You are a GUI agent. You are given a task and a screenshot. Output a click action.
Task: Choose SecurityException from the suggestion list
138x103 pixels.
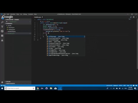[66, 38]
